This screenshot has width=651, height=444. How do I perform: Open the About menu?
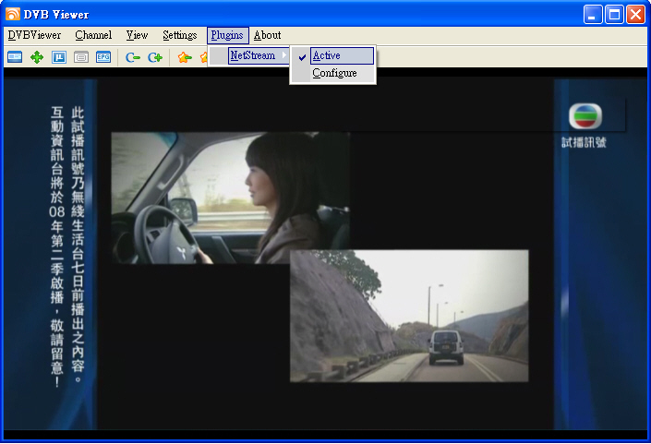(267, 35)
